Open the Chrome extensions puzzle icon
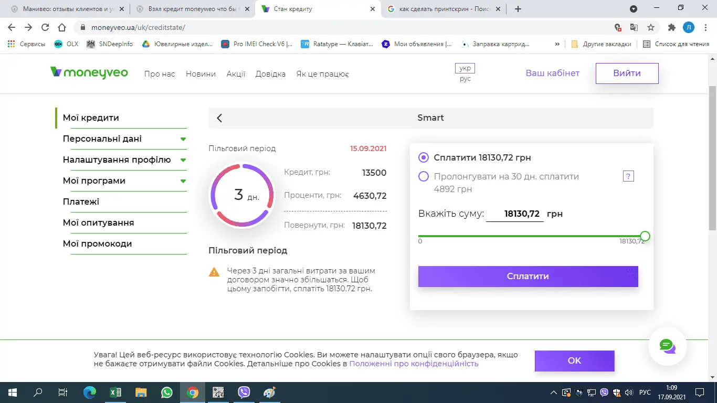717x403 pixels. [x=671, y=27]
